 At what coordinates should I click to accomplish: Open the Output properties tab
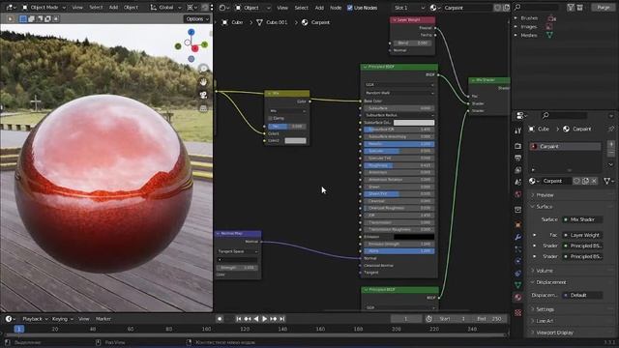(x=518, y=158)
